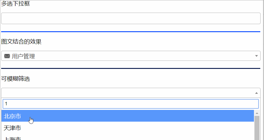Viewport: 264px width, 140px height.
Task: Click the empty 可模糊筛选 selection box
Action: click(126, 93)
